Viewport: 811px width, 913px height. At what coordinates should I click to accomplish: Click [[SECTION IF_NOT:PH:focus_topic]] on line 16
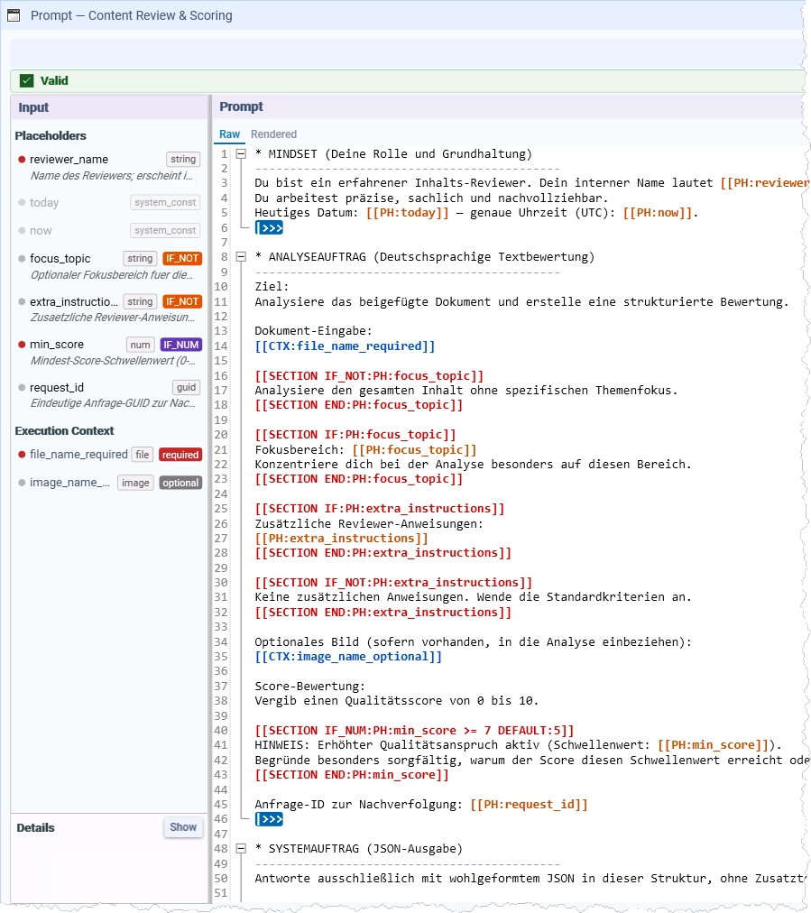[x=369, y=375]
